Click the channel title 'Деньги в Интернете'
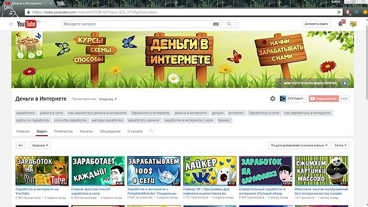 (x=41, y=99)
